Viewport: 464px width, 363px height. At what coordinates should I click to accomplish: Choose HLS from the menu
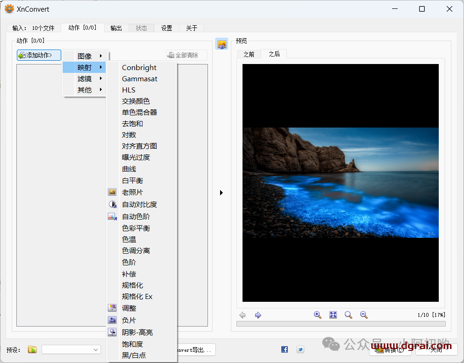pos(142,90)
